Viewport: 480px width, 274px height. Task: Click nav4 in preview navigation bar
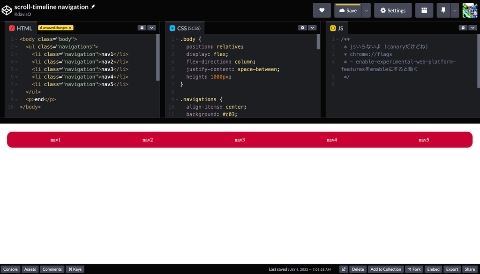pyautogui.click(x=332, y=140)
